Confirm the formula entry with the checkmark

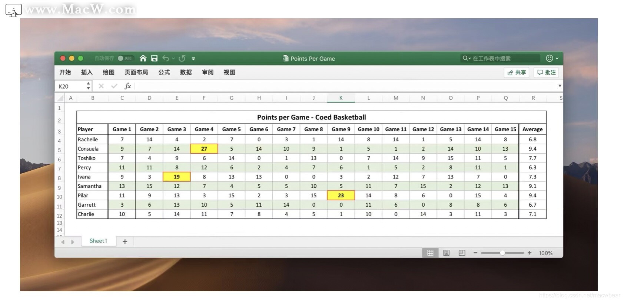click(114, 86)
